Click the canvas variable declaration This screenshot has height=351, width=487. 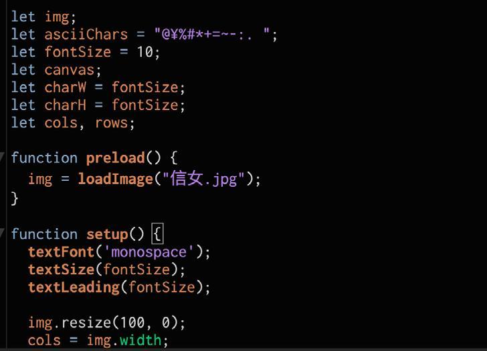pos(70,69)
